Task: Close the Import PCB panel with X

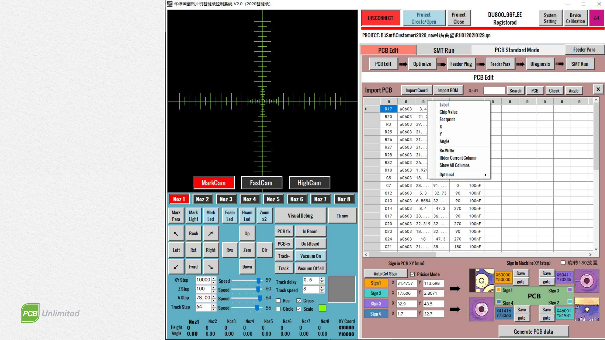Action: coord(598,89)
